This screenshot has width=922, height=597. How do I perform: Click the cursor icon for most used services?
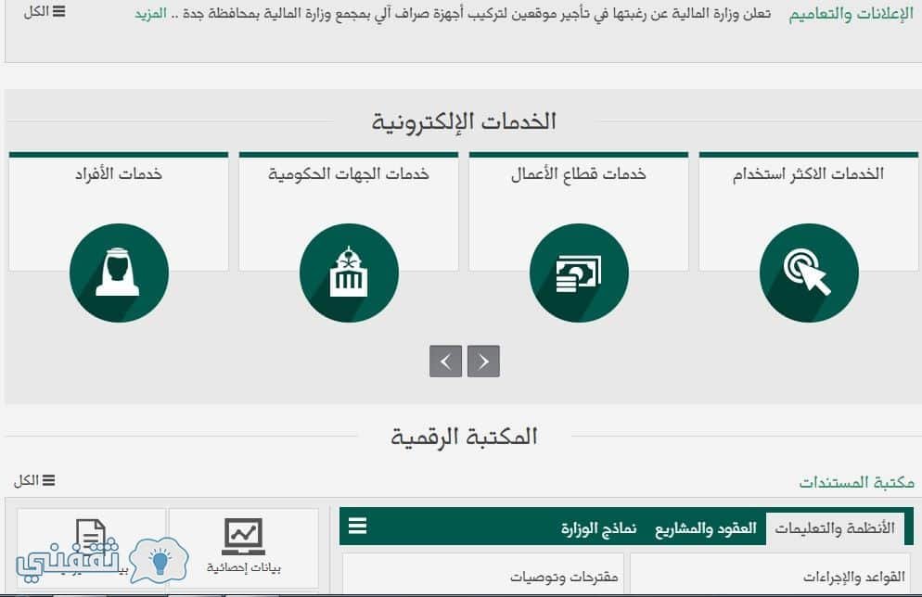click(x=808, y=272)
